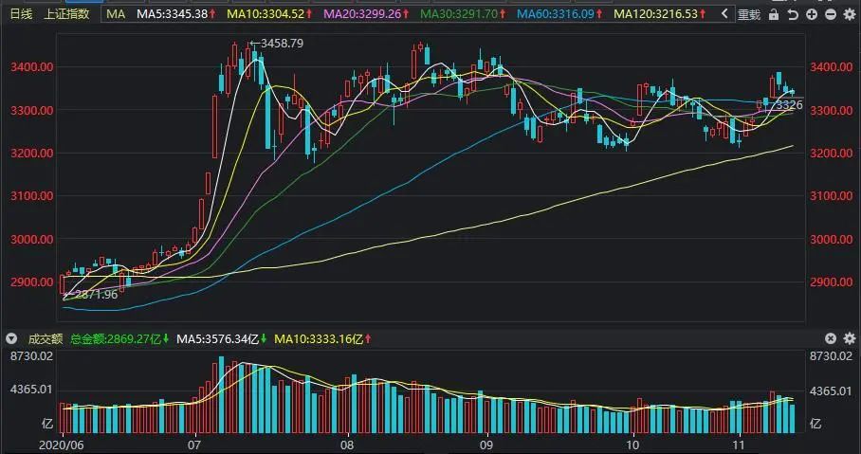Click the 3458.79 high price marker
861x454 pixels.
point(274,44)
